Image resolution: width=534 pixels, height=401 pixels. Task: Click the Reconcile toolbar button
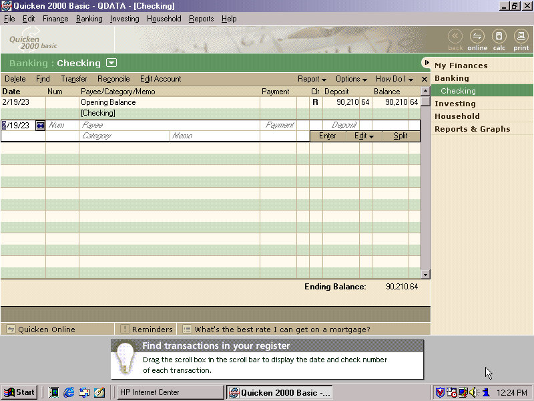click(113, 79)
